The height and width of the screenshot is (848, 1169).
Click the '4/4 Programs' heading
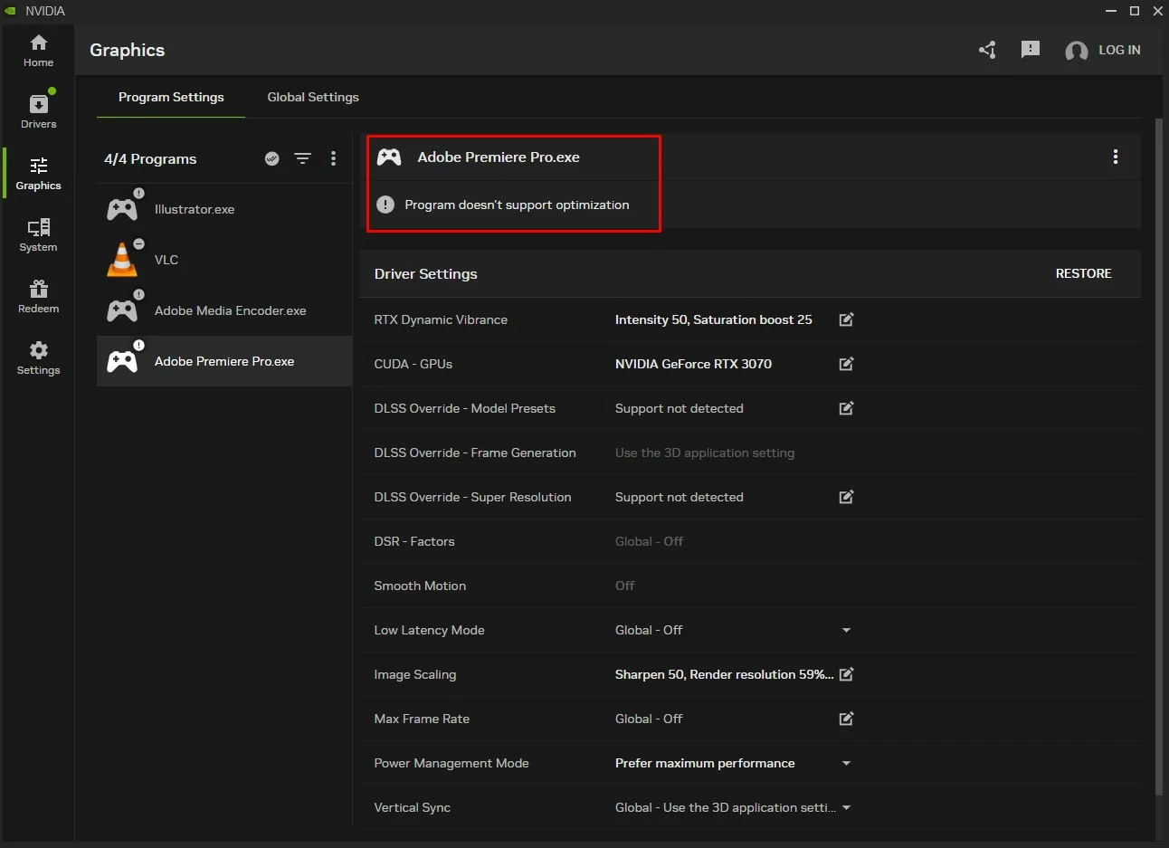(150, 158)
